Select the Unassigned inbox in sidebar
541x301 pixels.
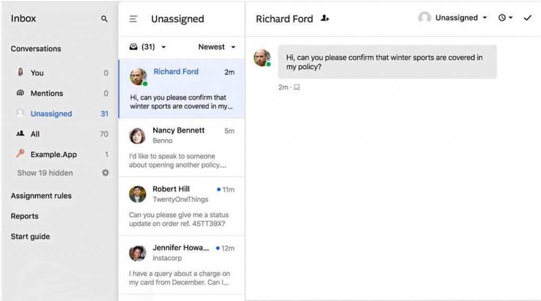coord(51,114)
